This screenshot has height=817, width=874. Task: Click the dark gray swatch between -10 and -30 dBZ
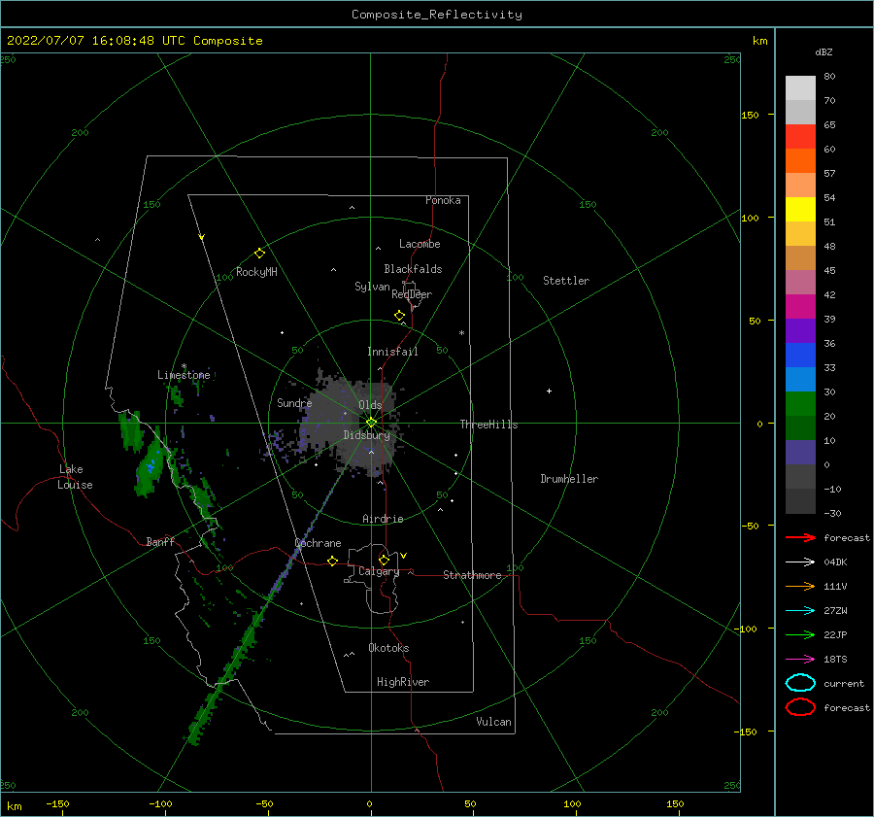coord(800,501)
